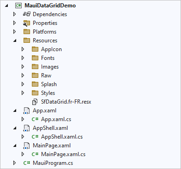Expand the Platforms folder
The width and height of the screenshot is (181, 169).
coord(15,32)
